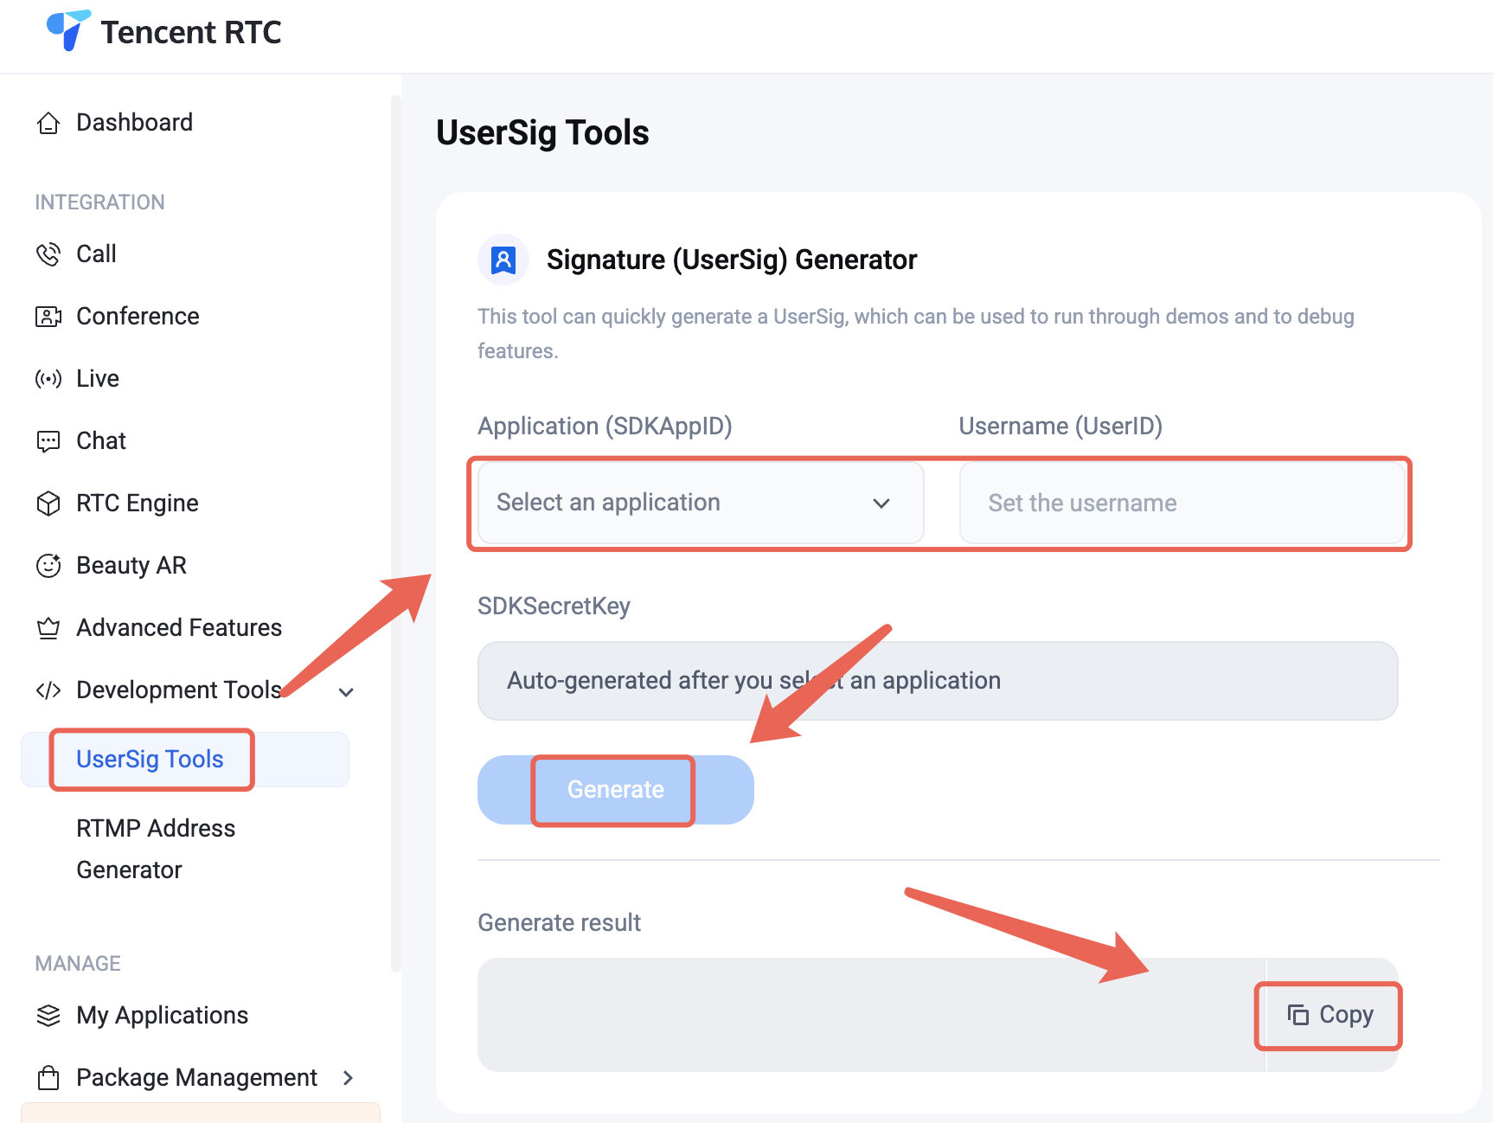Open the UserSig Tools menu item

(x=185, y=760)
